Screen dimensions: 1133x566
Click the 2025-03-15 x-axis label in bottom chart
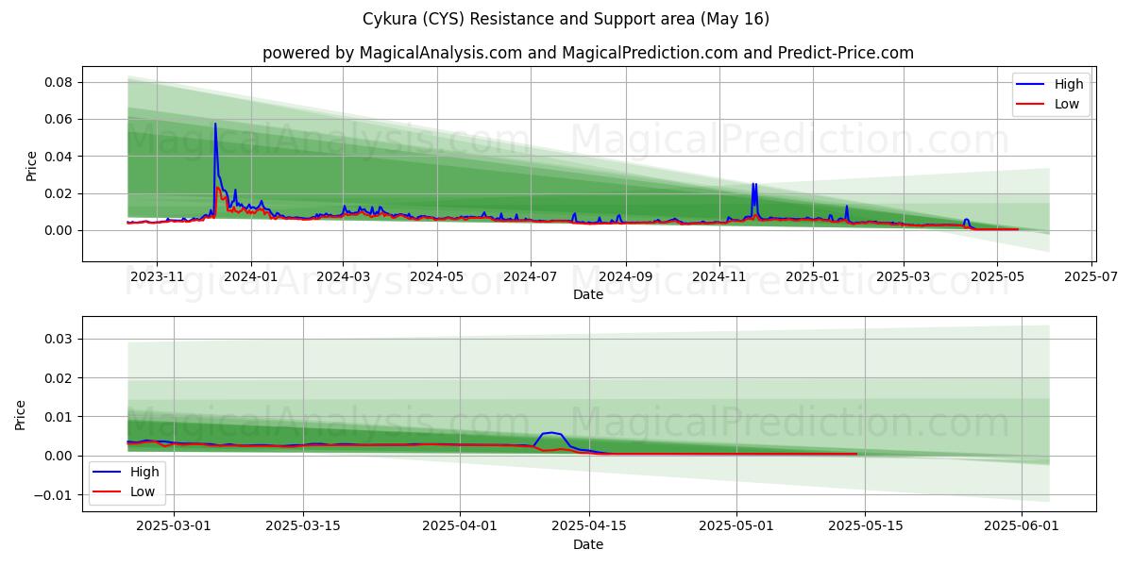[x=303, y=527]
